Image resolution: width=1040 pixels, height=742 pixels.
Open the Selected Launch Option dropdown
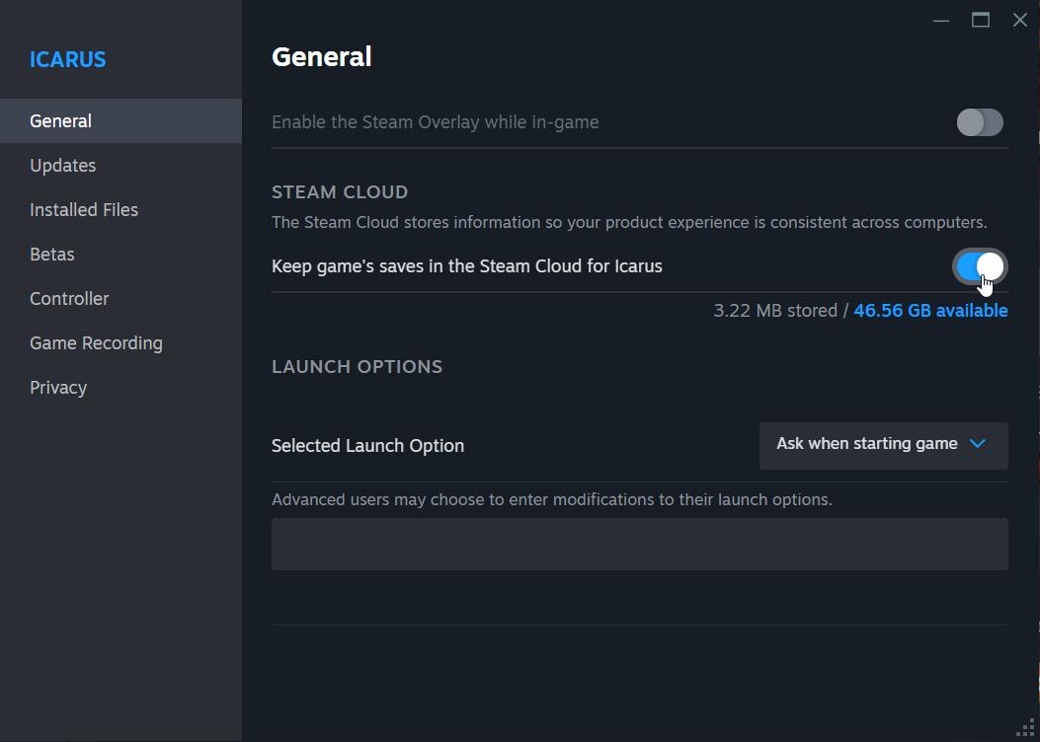(883, 444)
